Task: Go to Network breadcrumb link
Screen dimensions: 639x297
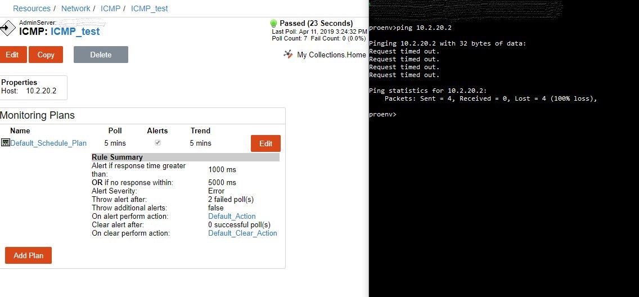Action: 76,8
